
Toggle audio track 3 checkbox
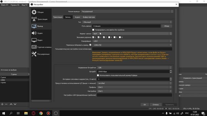(104, 37)
